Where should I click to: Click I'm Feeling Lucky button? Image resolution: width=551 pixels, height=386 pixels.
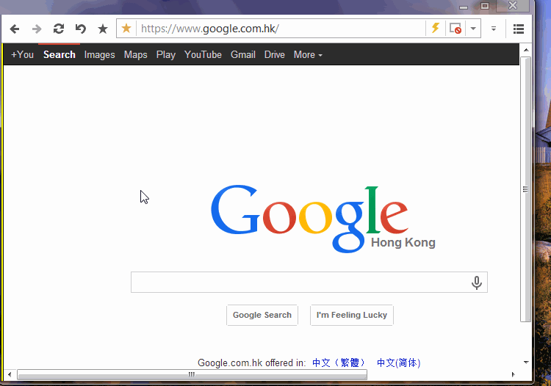pos(352,315)
